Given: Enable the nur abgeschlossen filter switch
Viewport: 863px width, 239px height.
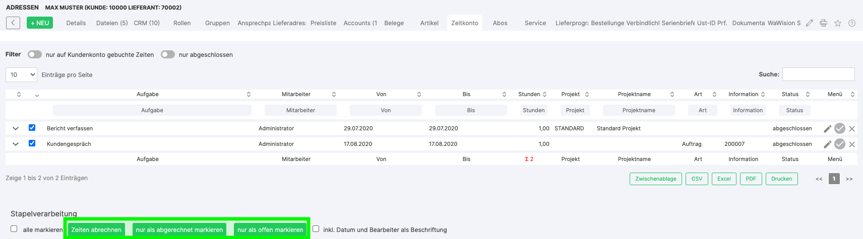Looking at the screenshot, I should pyautogui.click(x=168, y=54).
